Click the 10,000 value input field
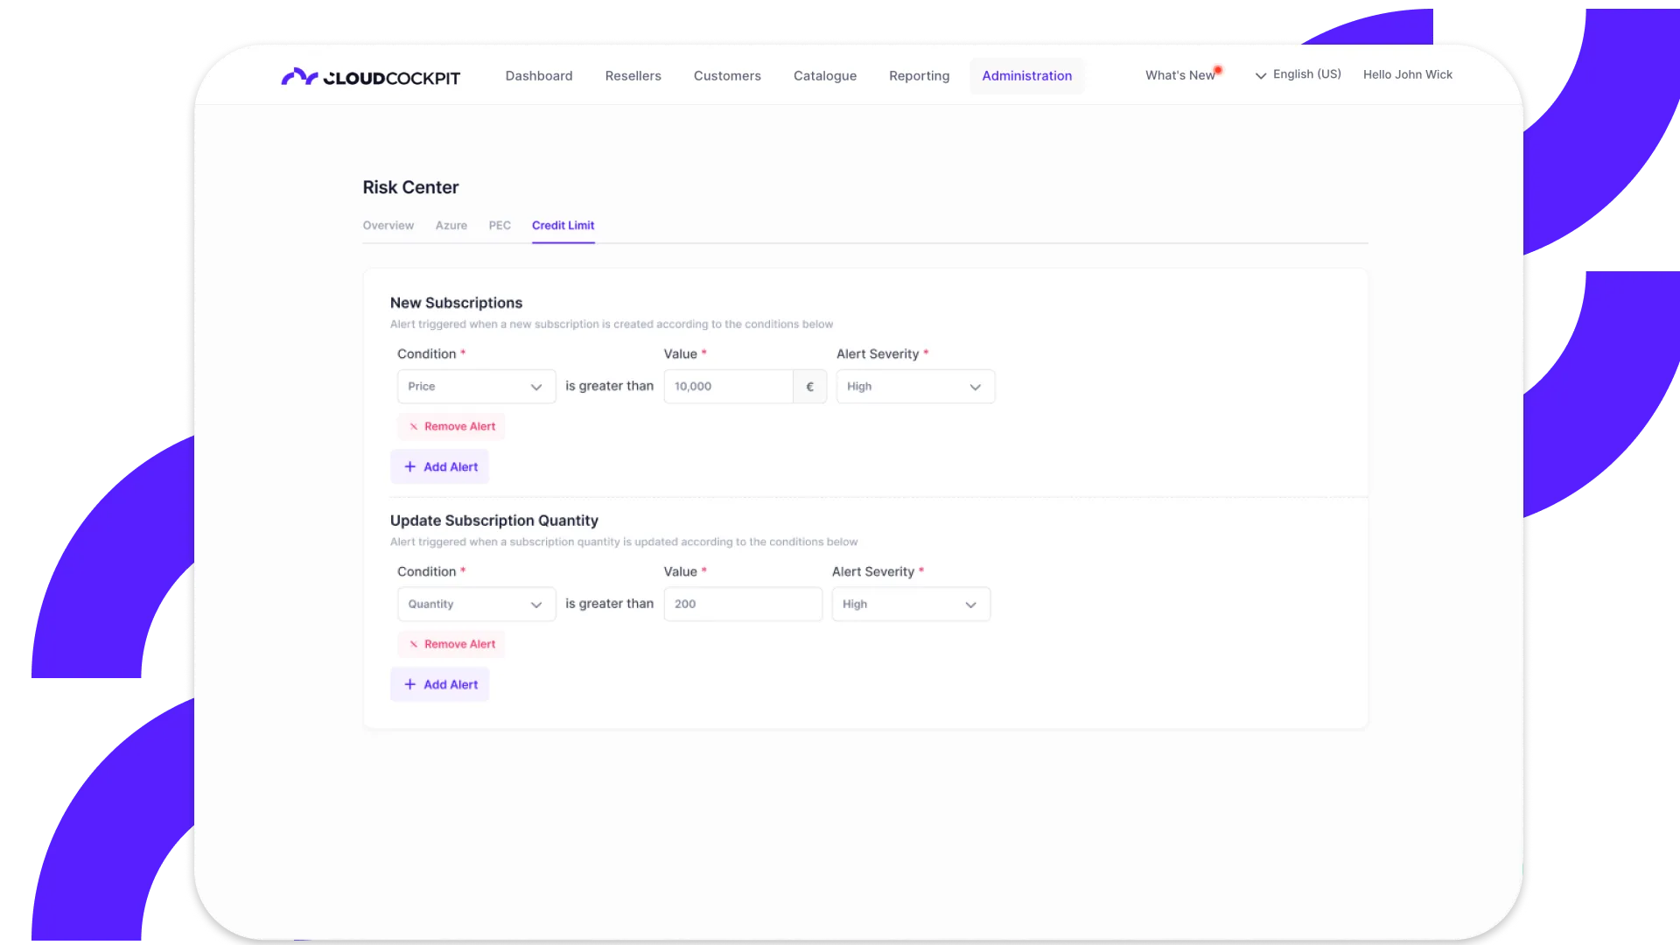 click(727, 387)
